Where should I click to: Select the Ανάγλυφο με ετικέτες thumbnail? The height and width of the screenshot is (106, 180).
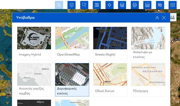pos(148,38)
